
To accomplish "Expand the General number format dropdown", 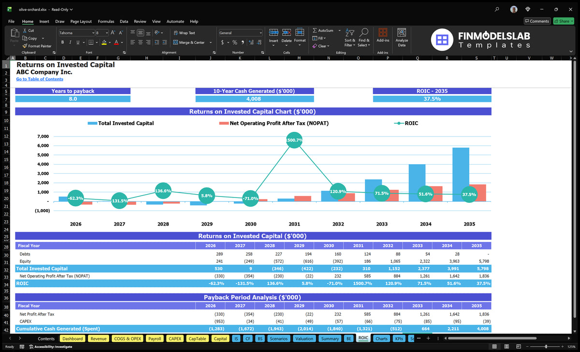I will [261, 33].
